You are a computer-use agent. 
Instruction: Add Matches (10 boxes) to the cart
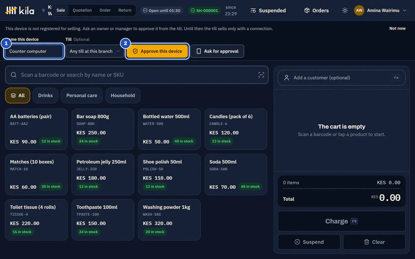click(x=36, y=175)
